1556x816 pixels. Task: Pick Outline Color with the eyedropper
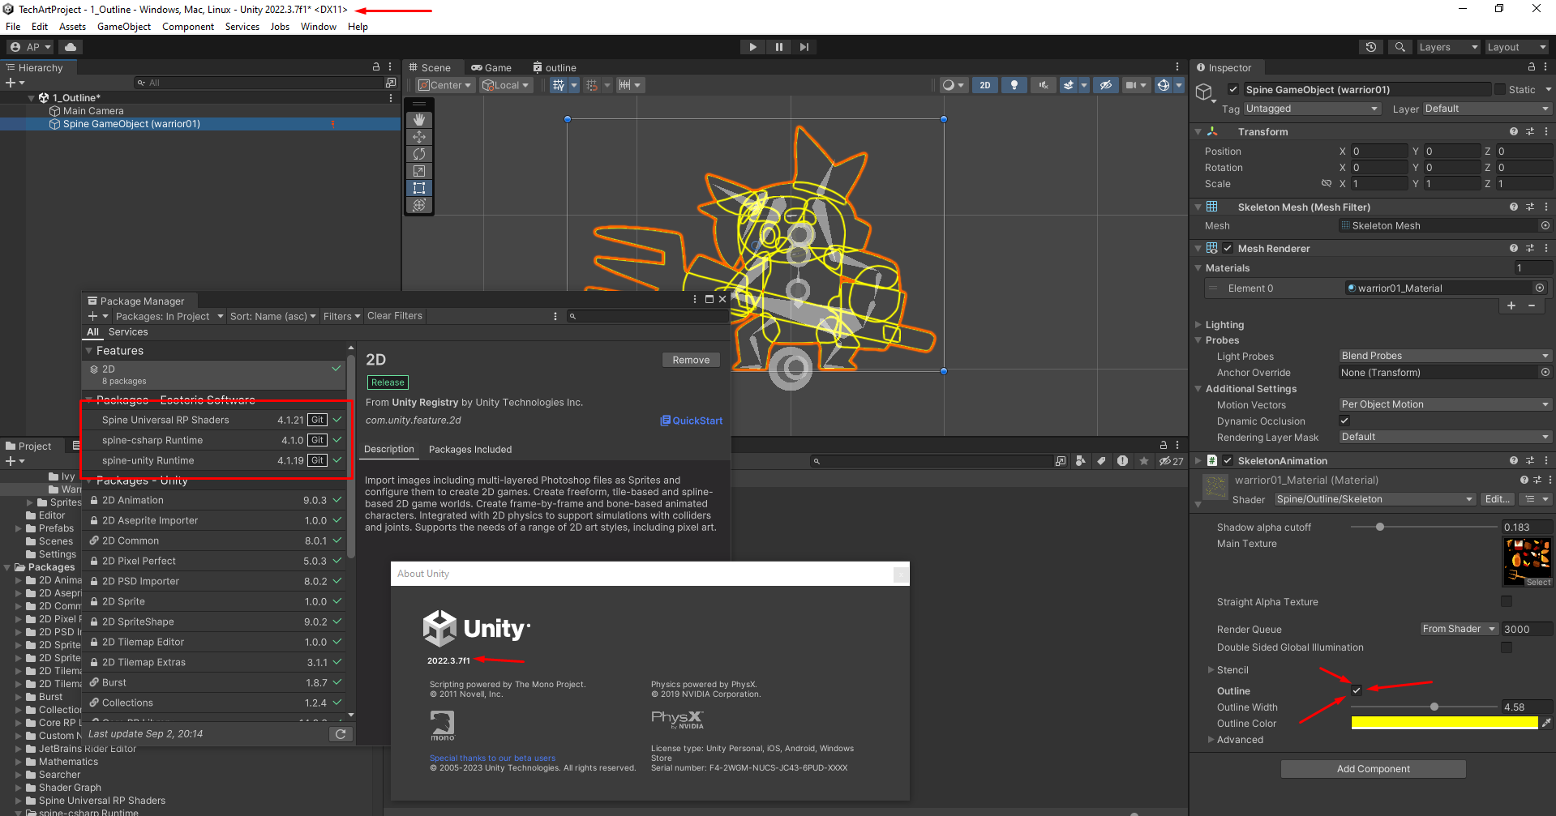(x=1546, y=723)
